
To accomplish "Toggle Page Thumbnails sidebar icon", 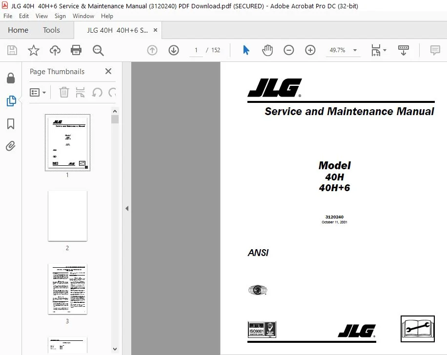I will [x=11, y=101].
